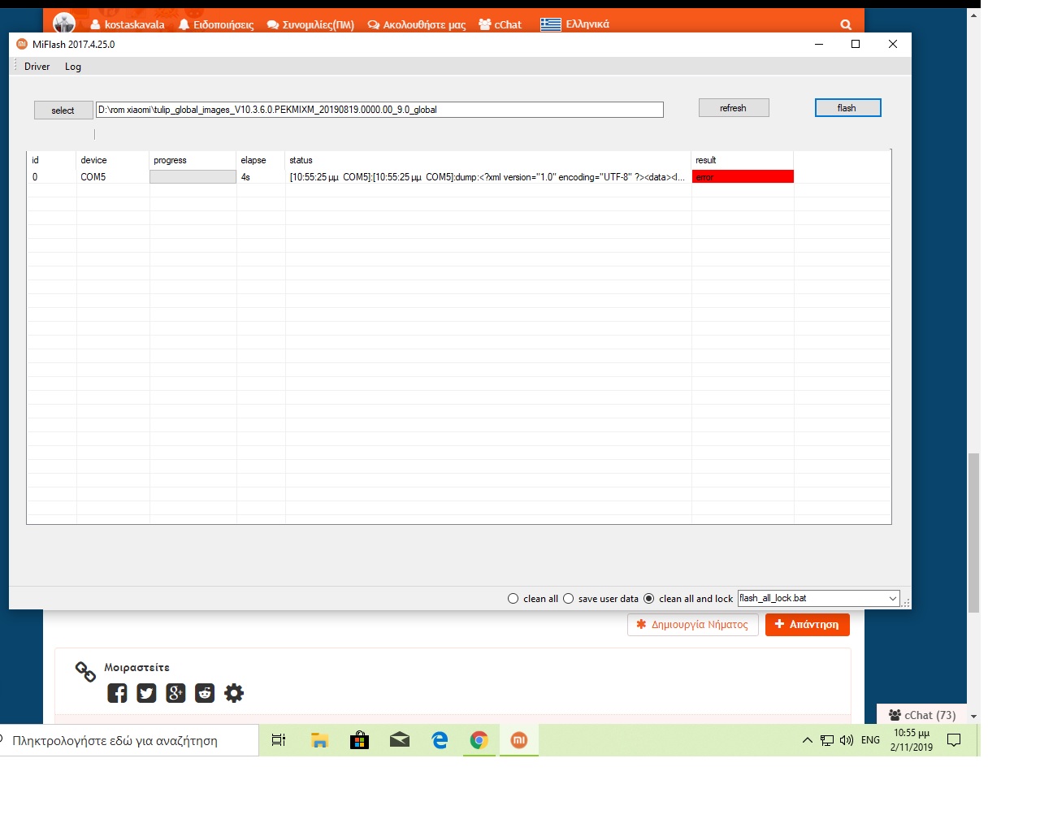Select the 'save user data' radio option
The image size is (1040, 832).
pos(600,599)
